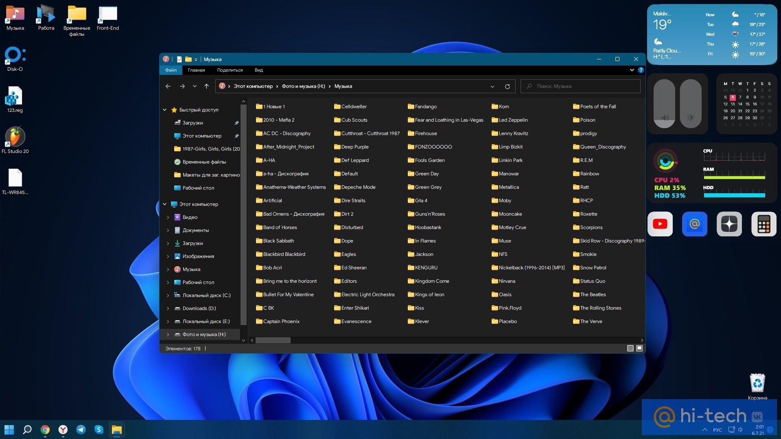Click the Explorer help question-mark icon

(x=641, y=70)
